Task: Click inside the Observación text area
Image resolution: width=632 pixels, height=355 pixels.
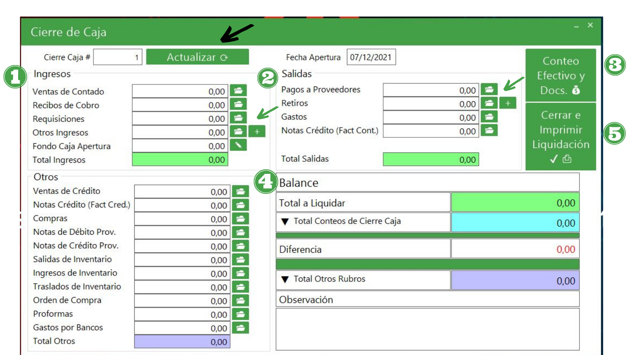Action: 427,329
